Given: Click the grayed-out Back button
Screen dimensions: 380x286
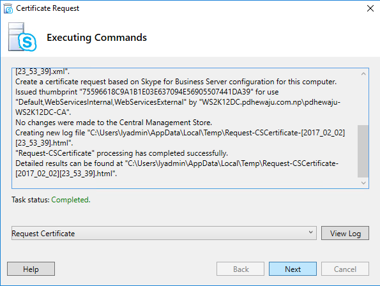Looking at the screenshot, I should 240,269.
